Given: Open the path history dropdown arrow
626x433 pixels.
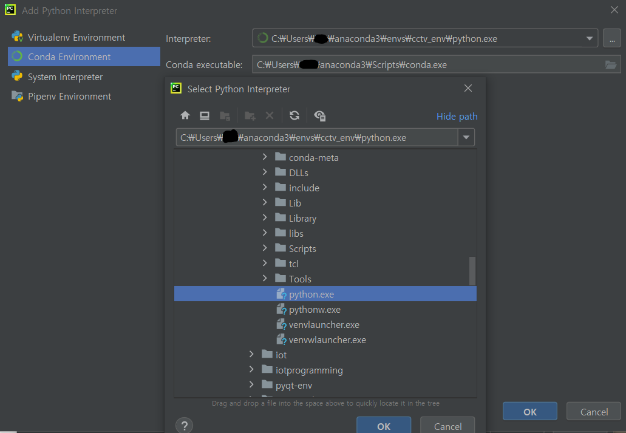Looking at the screenshot, I should tap(466, 137).
